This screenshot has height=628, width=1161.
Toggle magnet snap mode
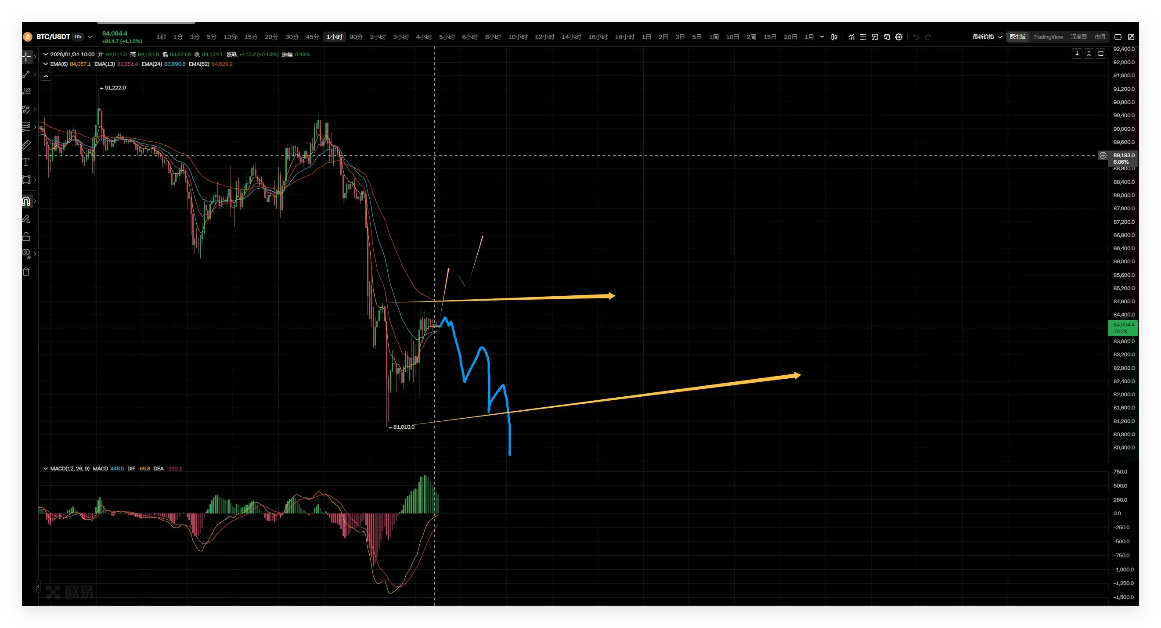click(x=26, y=201)
